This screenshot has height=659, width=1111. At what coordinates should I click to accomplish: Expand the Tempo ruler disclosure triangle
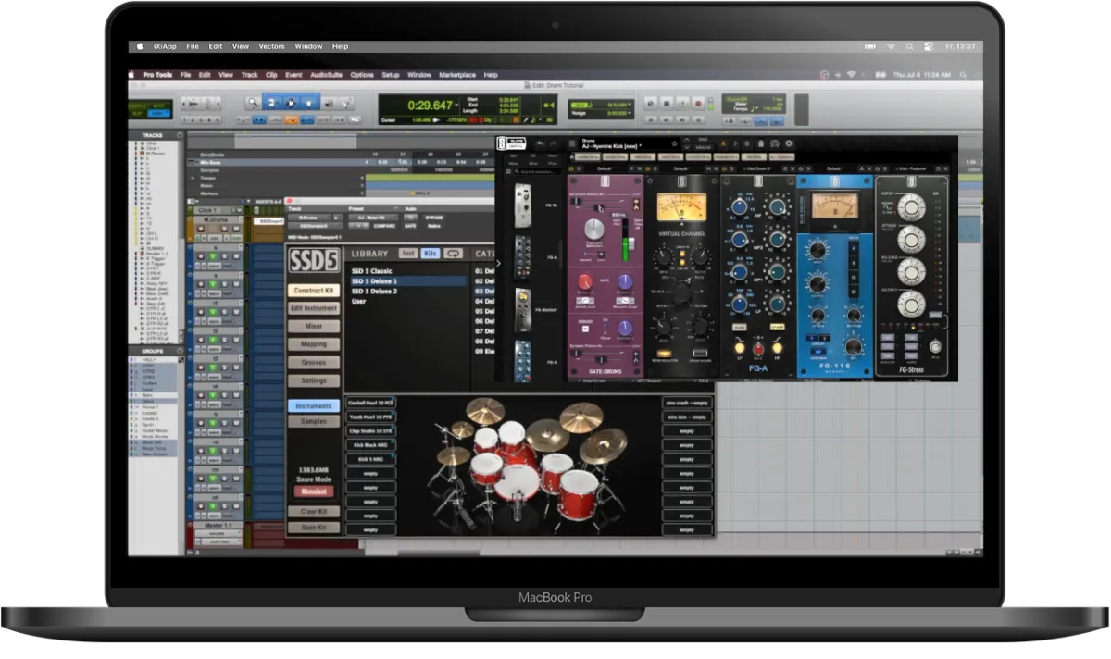pyautogui.click(x=193, y=176)
